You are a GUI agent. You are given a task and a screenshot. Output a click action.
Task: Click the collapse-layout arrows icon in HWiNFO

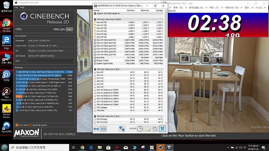click(x=103, y=129)
